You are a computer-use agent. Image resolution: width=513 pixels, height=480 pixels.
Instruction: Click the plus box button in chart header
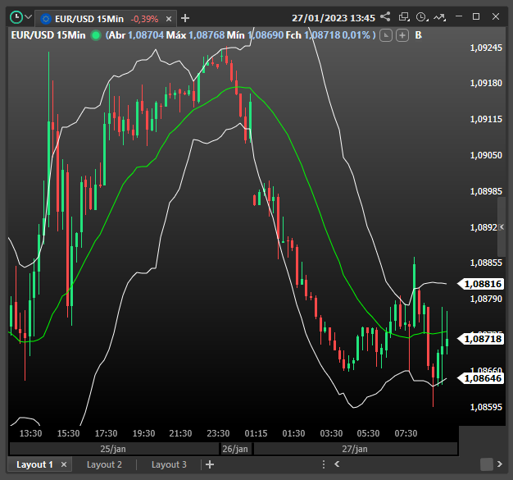tap(402, 34)
